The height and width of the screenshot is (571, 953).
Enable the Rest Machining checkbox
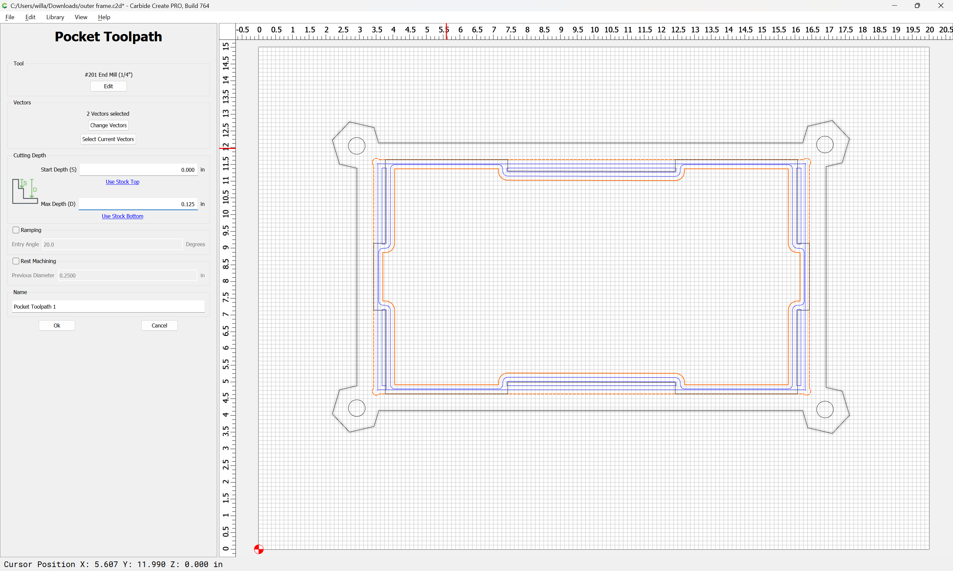pyautogui.click(x=16, y=261)
